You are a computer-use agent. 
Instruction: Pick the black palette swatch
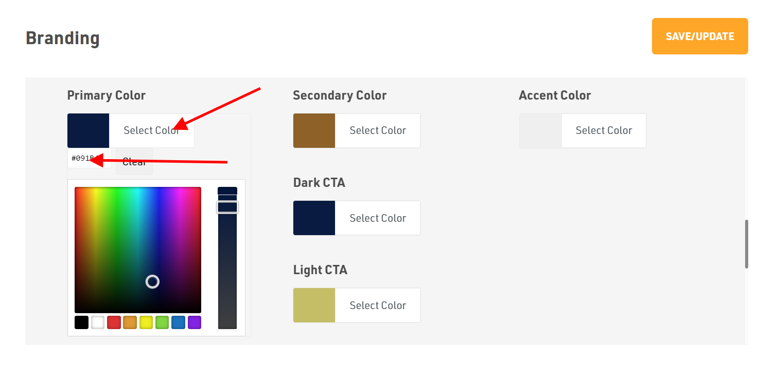(x=81, y=322)
